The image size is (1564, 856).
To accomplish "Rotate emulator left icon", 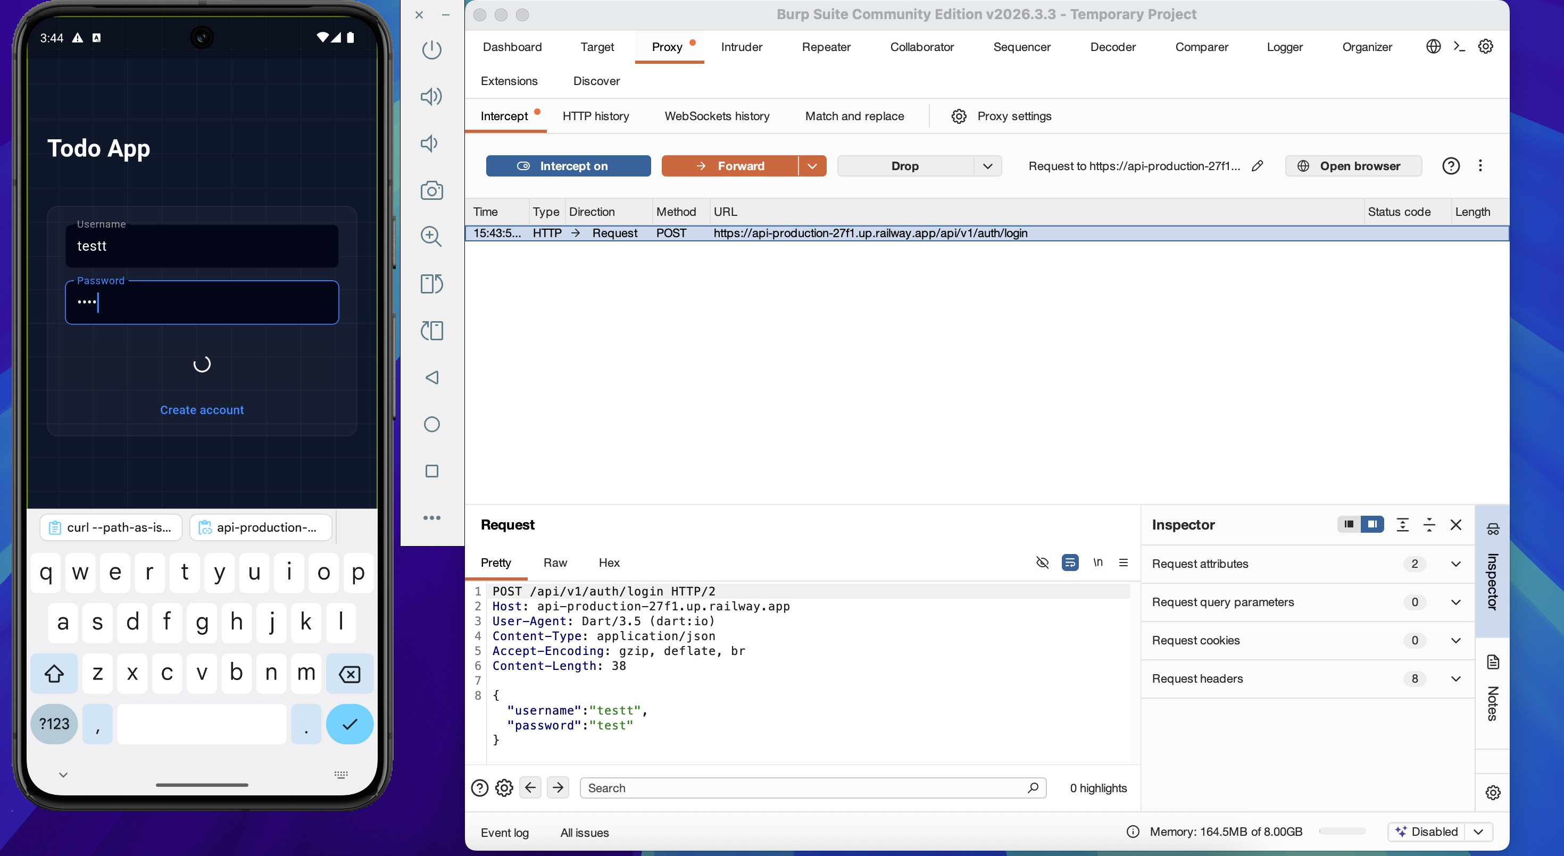I will click(431, 331).
